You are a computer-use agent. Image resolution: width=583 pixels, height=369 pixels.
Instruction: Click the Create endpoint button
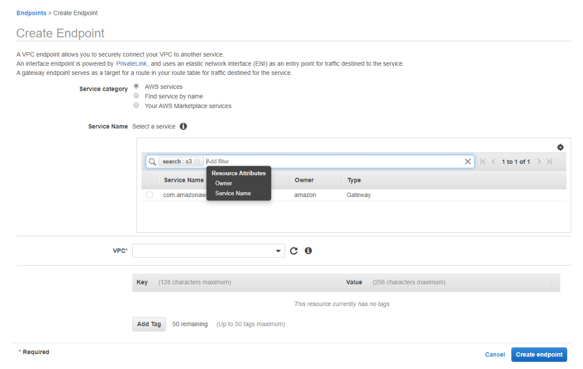539,354
